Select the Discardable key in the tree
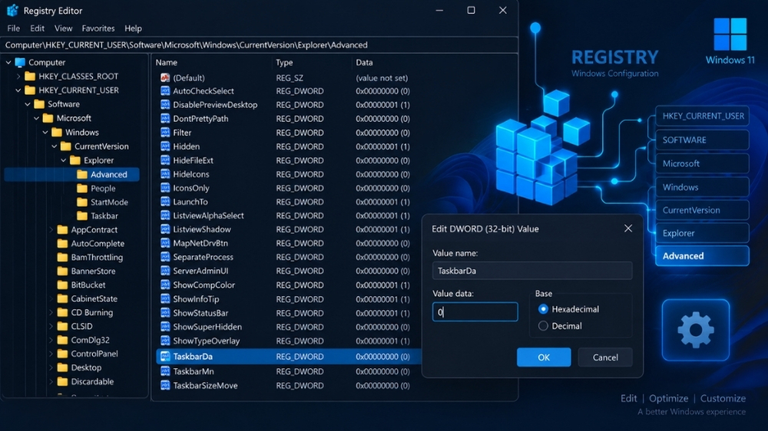Screen dimensions: 768x431 click(92, 382)
